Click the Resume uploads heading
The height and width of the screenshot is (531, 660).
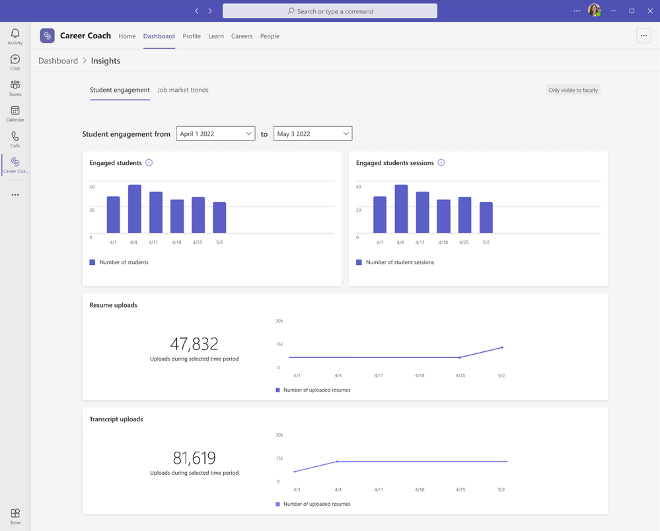[113, 305]
